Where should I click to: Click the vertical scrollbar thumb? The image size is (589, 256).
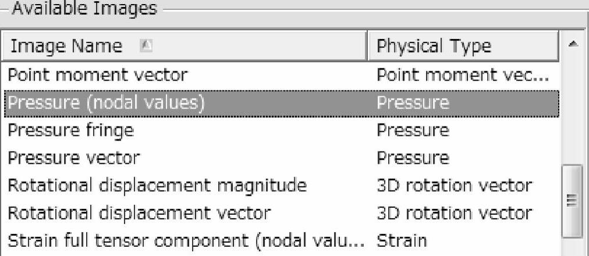tap(572, 200)
